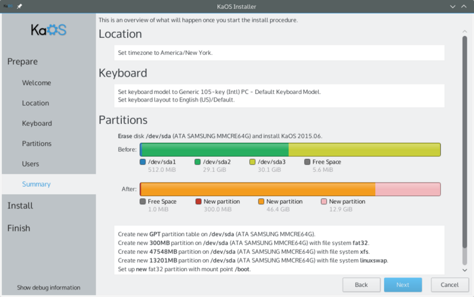This screenshot has height=297, width=474.
Task: Click the pink 12.9 GiB new partition swatch
Action: point(324,202)
